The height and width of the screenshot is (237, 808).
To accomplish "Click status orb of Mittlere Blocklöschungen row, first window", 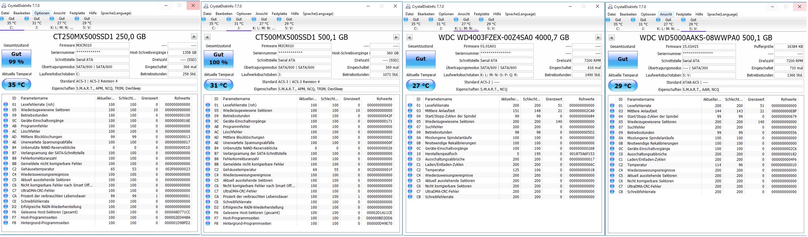I will coord(6,137).
